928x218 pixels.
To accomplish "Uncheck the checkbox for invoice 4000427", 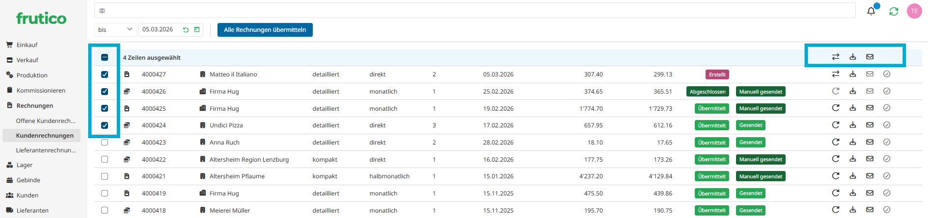I will point(105,74).
